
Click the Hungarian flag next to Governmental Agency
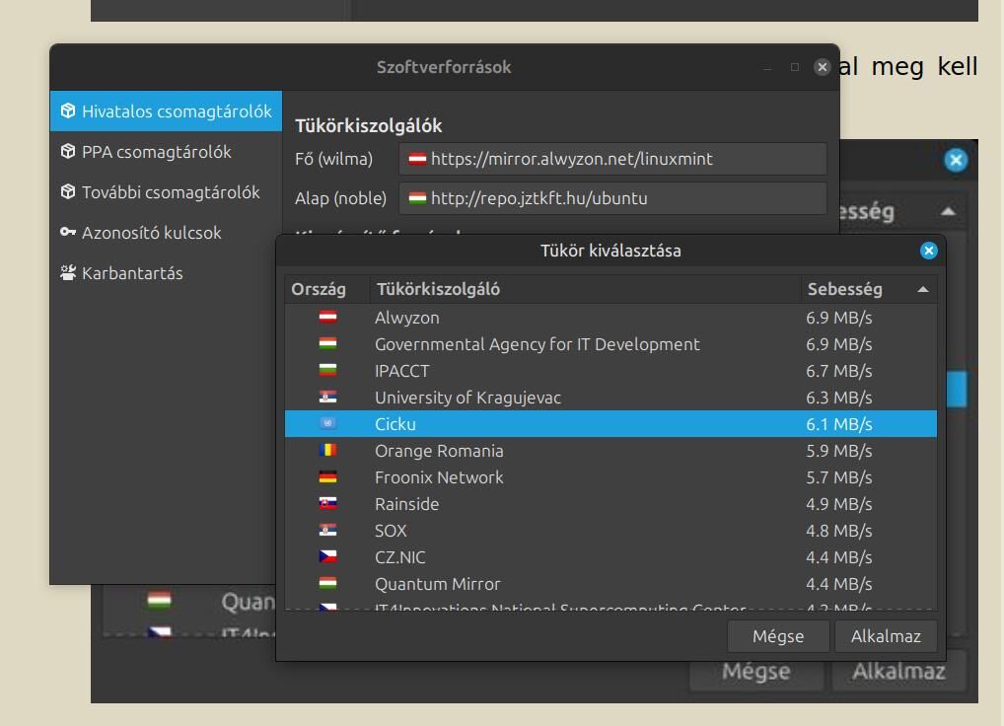tap(327, 344)
